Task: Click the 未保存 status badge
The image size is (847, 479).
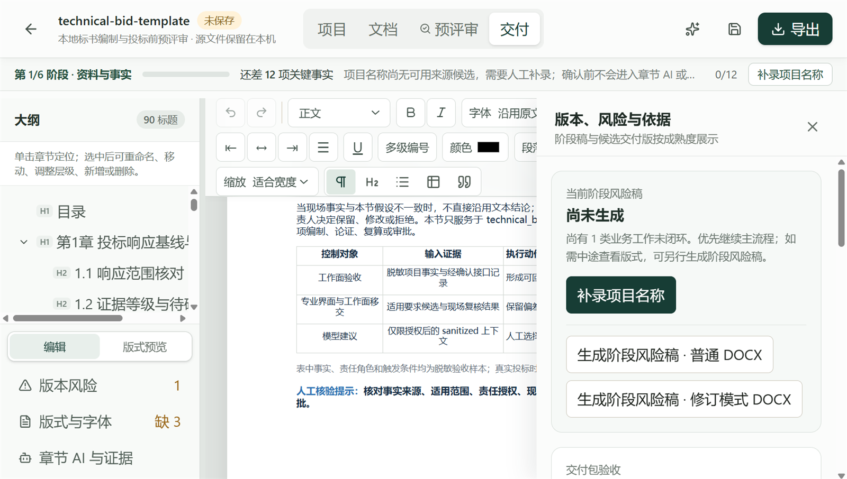Action: pos(219,21)
